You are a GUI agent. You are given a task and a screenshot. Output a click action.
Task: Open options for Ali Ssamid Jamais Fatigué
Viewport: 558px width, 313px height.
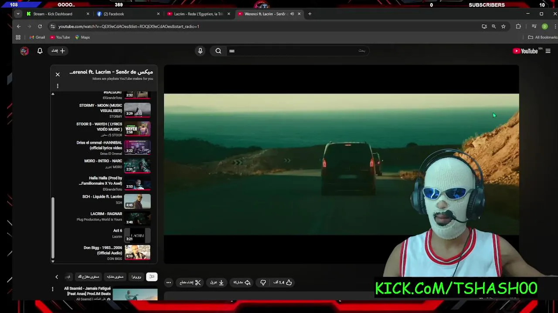[53, 289]
